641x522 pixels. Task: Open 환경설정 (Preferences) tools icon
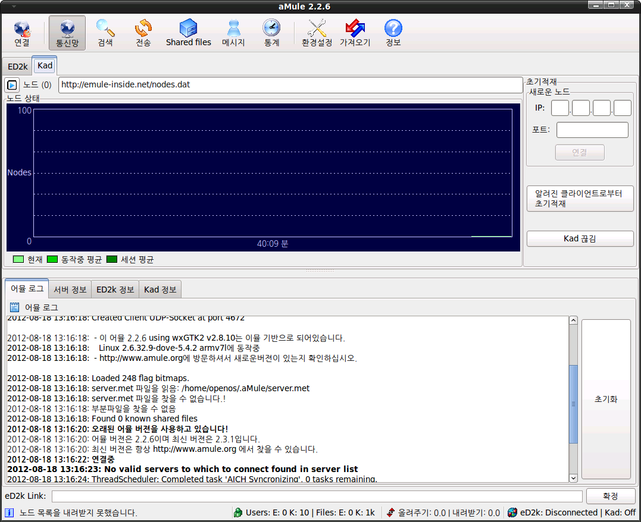317,33
